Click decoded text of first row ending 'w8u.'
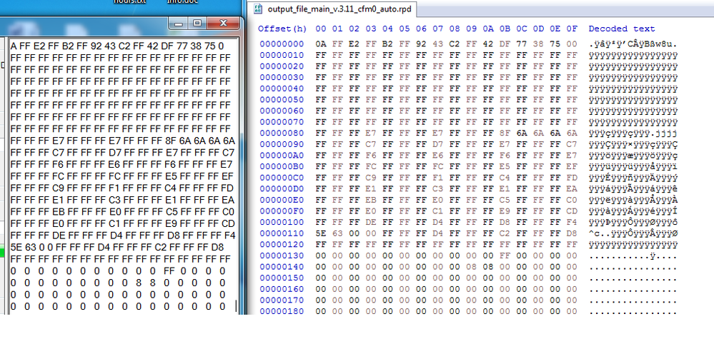This screenshot has width=714, height=339. pyautogui.click(x=633, y=44)
